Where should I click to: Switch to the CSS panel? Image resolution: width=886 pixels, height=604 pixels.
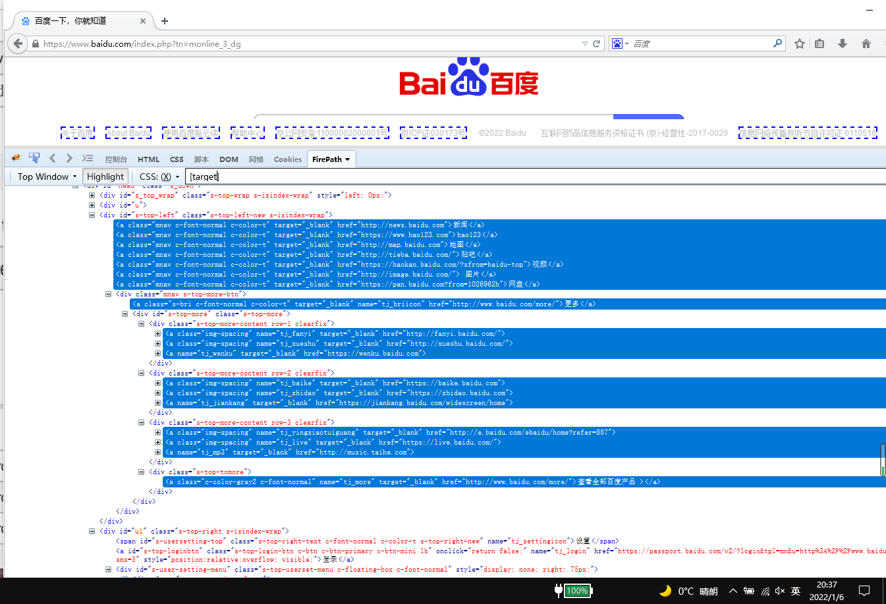pos(177,159)
